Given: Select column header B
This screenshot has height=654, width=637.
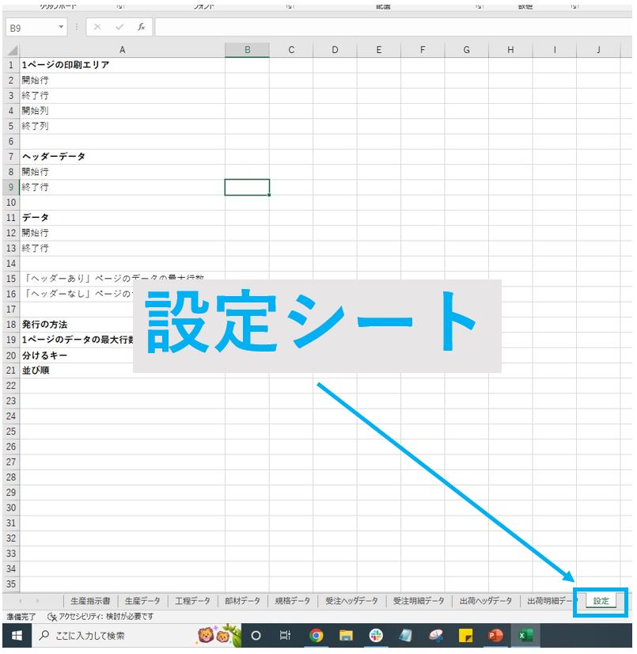Looking at the screenshot, I should [x=248, y=49].
